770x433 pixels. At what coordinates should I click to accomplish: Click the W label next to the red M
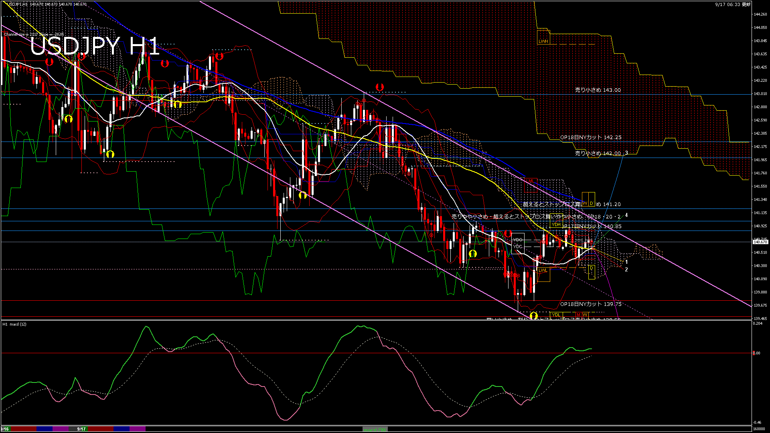tap(585, 315)
